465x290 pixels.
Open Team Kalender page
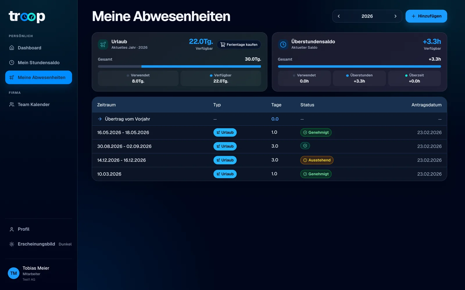coord(39,104)
